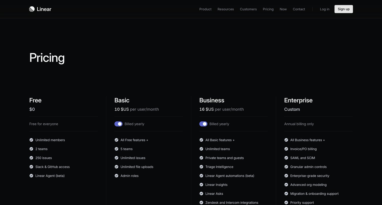Click the checkmark icon beside 250 issues
Screen dimensions: 382x205
coord(31,158)
